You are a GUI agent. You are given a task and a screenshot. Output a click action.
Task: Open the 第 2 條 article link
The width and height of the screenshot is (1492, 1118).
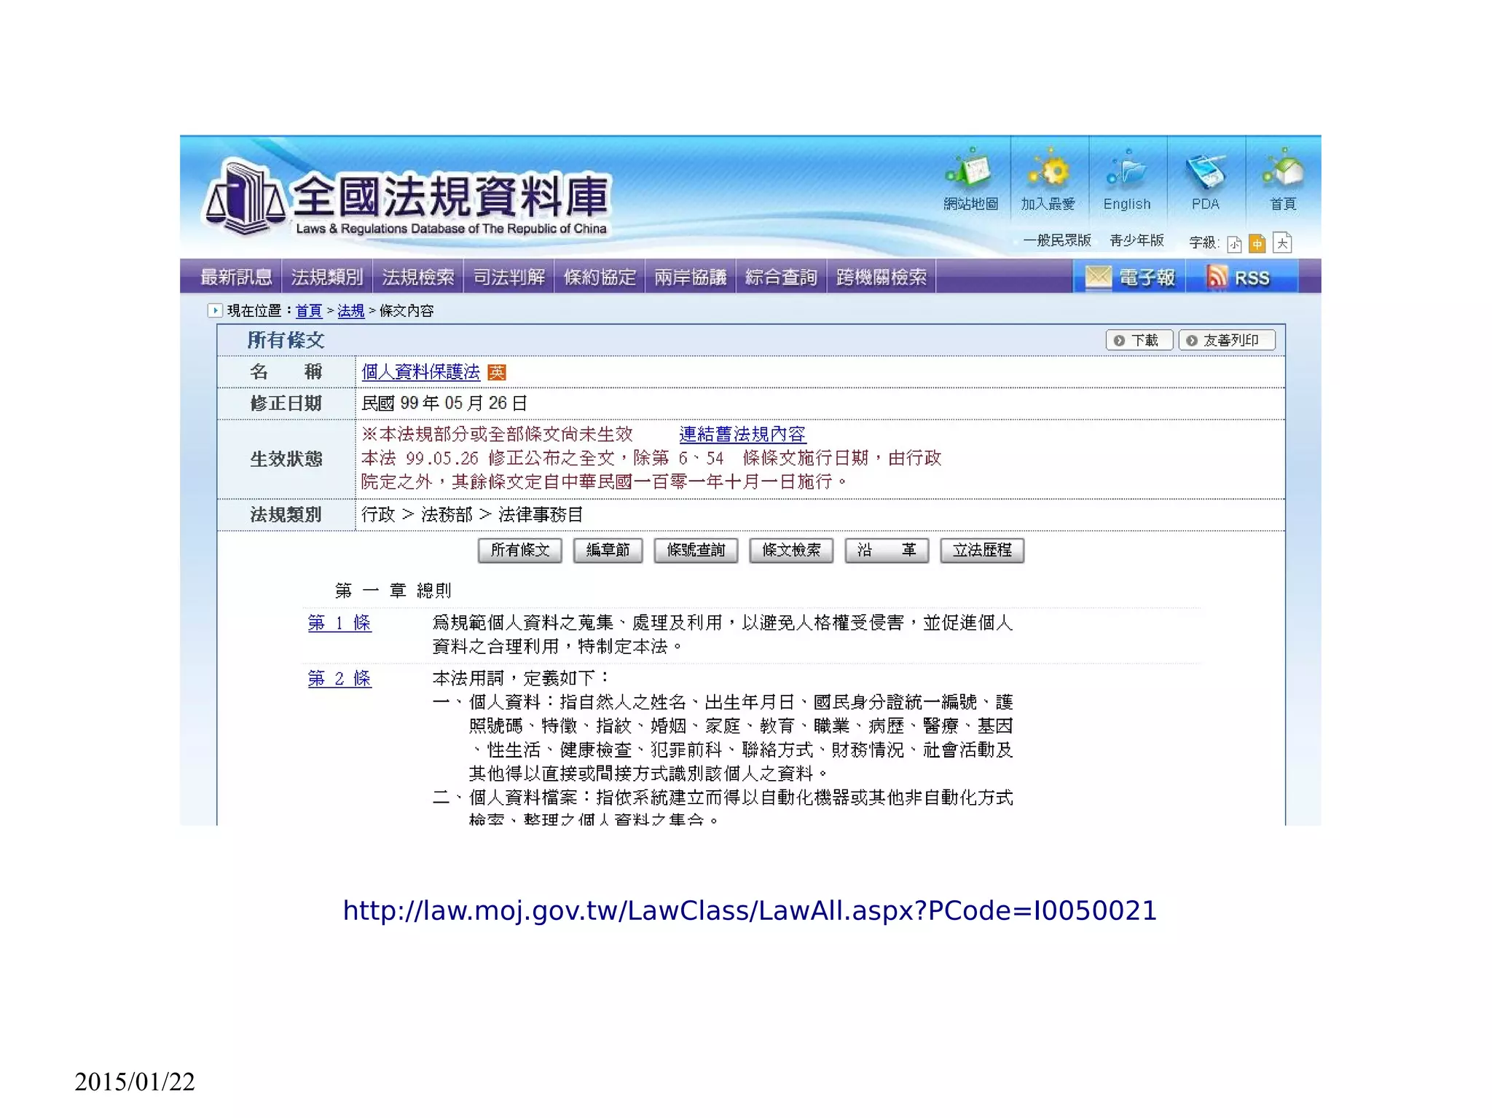[x=339, y=679]
